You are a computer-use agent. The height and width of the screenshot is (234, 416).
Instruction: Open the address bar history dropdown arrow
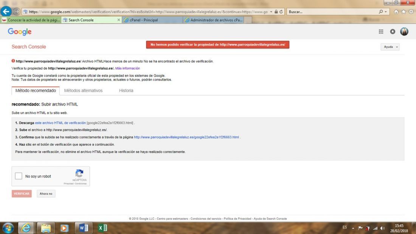click(x=271, y=12)
